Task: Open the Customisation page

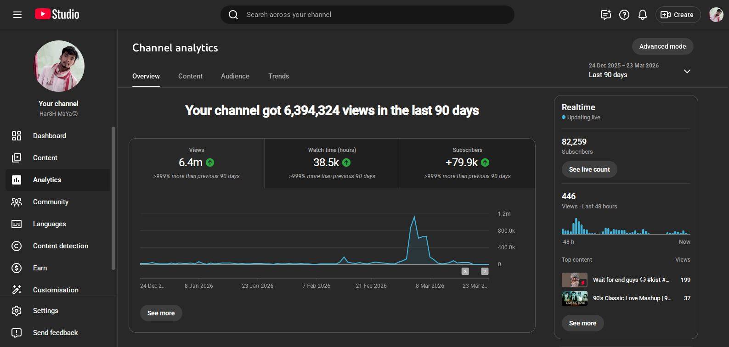Action: click(x=56, y=290)
